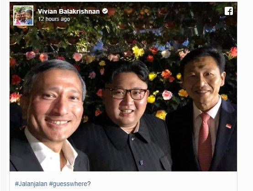Follow the #Jalanjalan hashtag
The width and height of the screenshot is (253, 191).
31,184
